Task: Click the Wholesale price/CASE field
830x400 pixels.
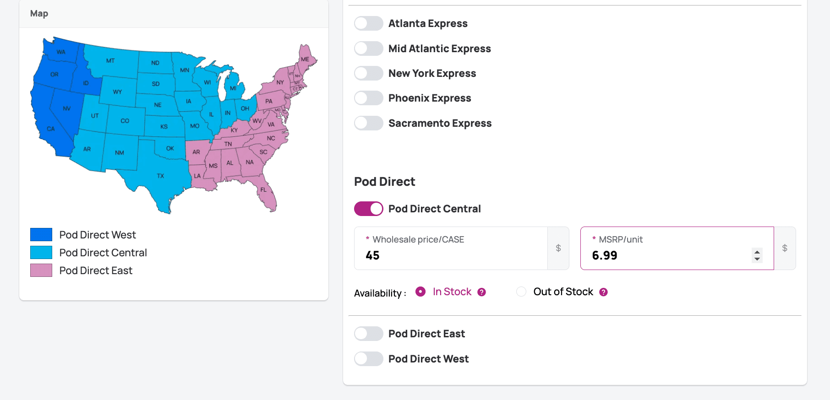Action: [451, 255]
